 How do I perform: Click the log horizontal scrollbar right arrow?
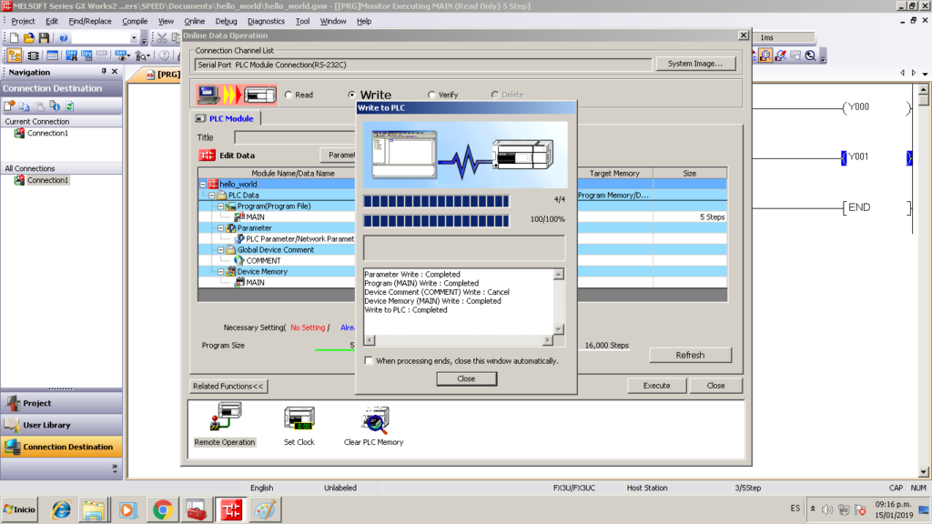pyautogui.click(x=547, y=340)
